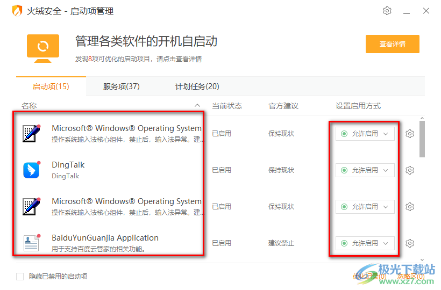The width and height of the screenshot is (441, 290).
Task: Select BaiduYunGuanjia Application entry name
Action: click(x=105, y=238)
